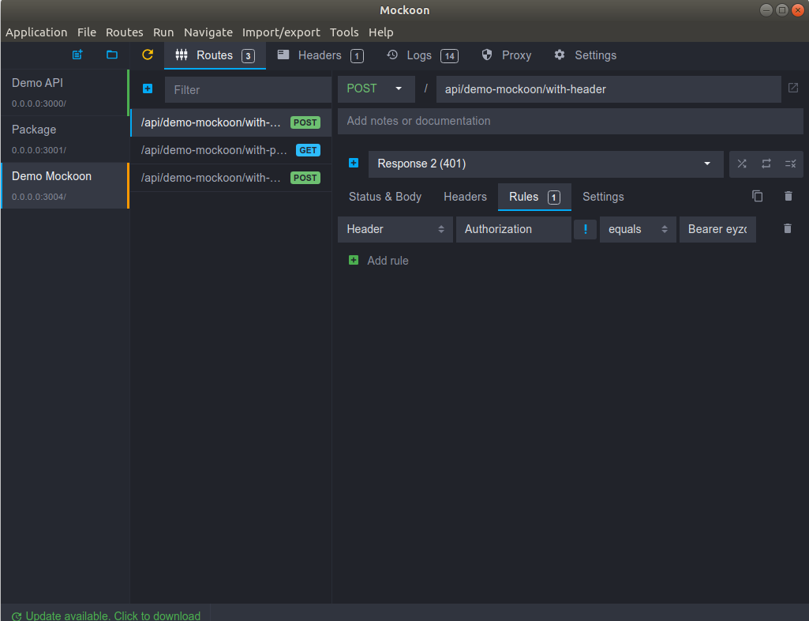This screenshot has width=809, height=621.
Task: Select the last POST route in list
Action: click(x=230, y=178)
